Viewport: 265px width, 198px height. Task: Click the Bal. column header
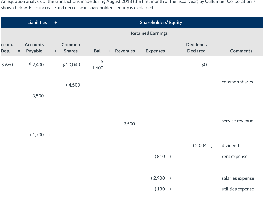point(98,51)
